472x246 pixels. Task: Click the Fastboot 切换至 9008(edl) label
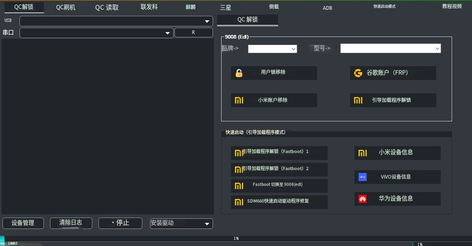(x=278, y=184)
